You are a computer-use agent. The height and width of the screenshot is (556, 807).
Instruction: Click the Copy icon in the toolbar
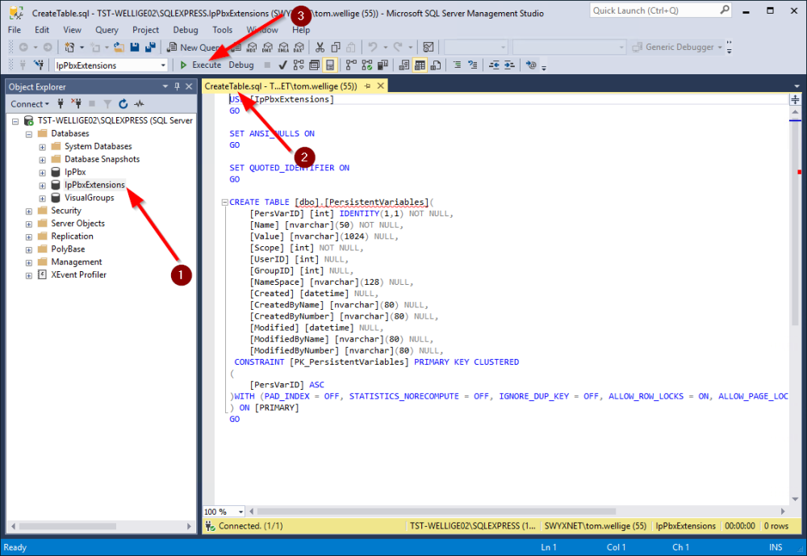[x=336, y=48]
